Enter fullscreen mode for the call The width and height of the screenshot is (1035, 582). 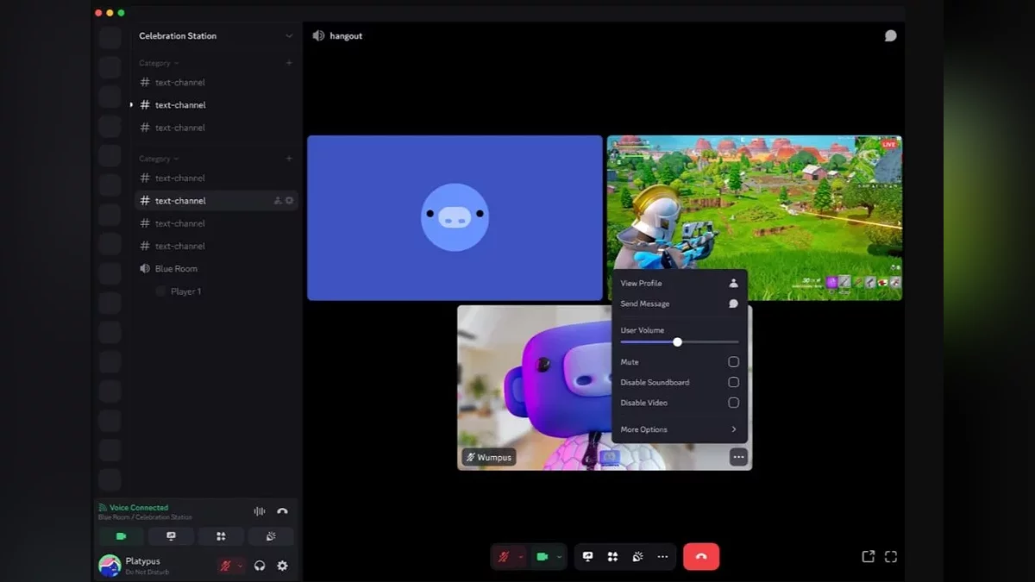point(891,557)
